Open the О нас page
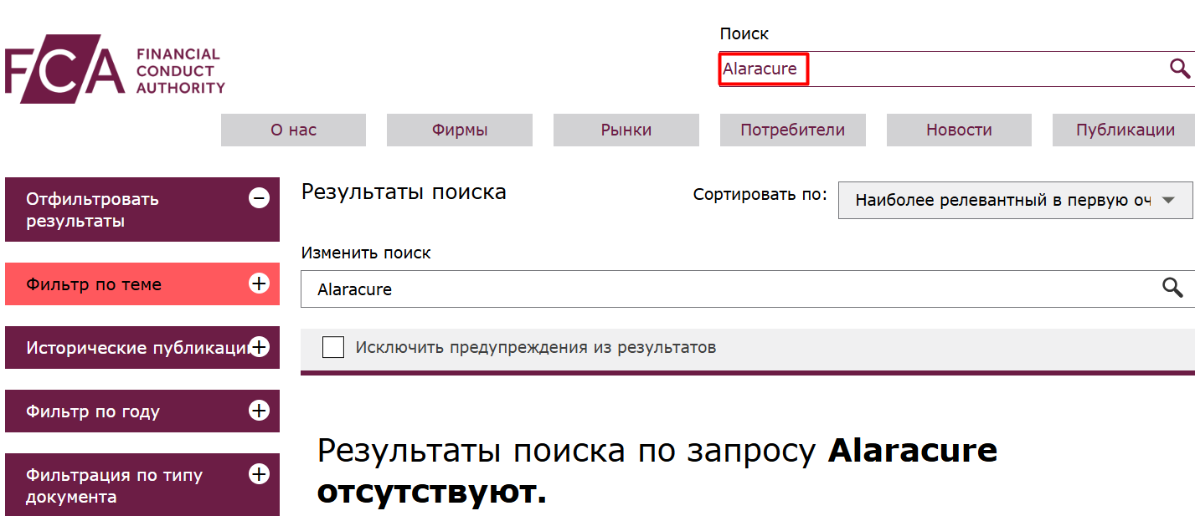 click(x=292, y=130)
